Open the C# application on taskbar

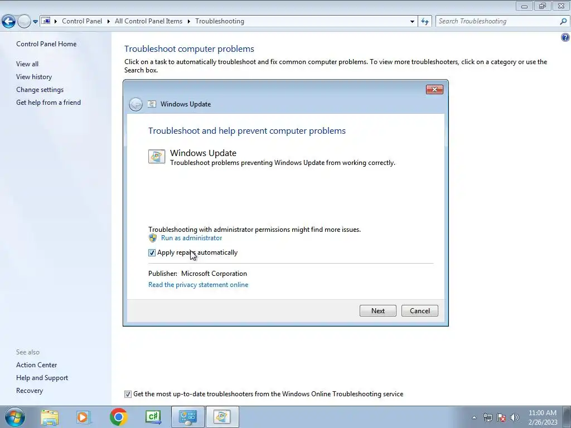(153, 417)
